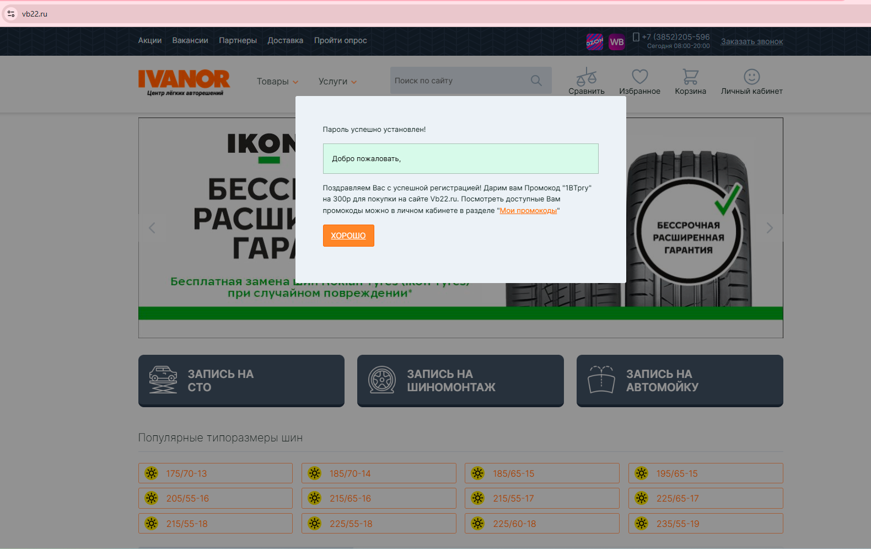The width and height of the screenshot is (871, 549).
Task: Click the search magnifier icon
Action: pos(536,81)
